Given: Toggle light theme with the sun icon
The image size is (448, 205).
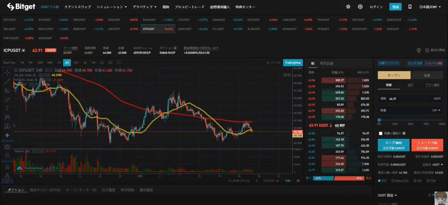Looking at the screenshot, I should pyautogui.click(x=348, y=7).
